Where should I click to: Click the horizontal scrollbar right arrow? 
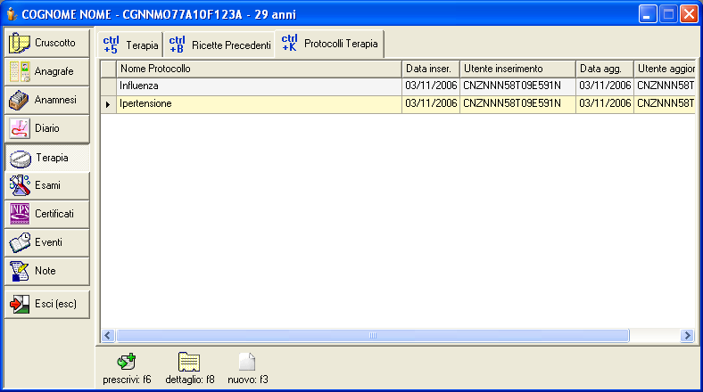(x=687, y=335)
